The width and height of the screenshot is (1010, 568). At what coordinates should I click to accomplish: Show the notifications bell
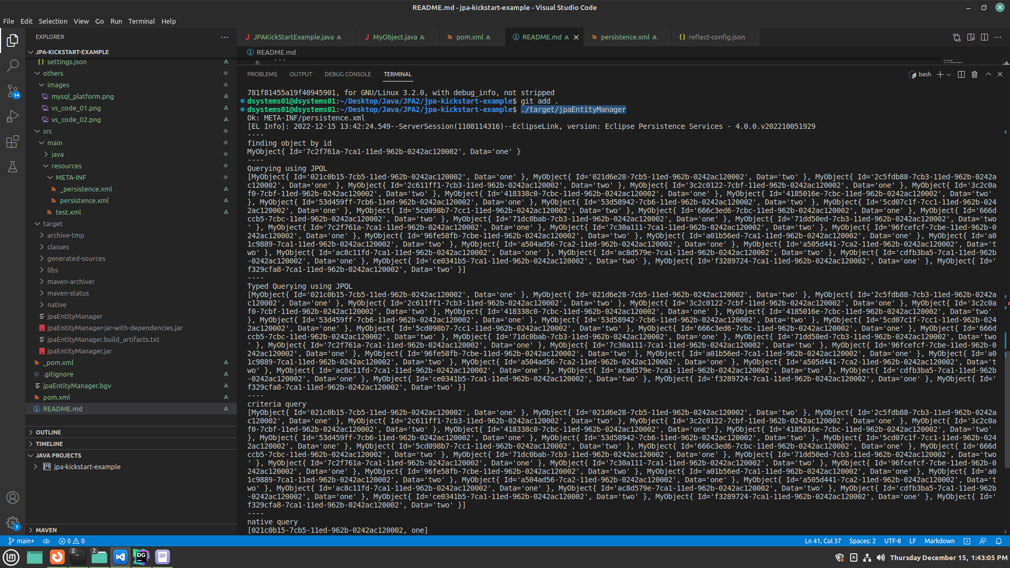pyautogui.click(x=998, y=541)
